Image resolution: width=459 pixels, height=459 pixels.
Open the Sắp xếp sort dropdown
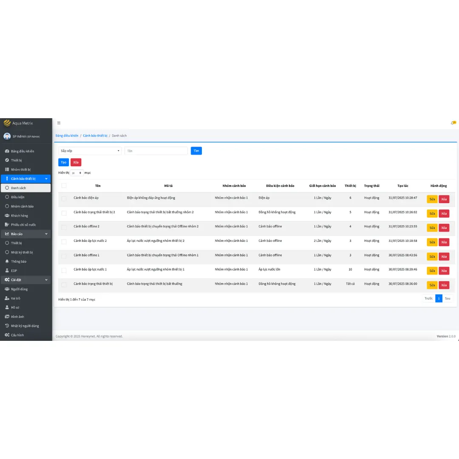(90, 151)
